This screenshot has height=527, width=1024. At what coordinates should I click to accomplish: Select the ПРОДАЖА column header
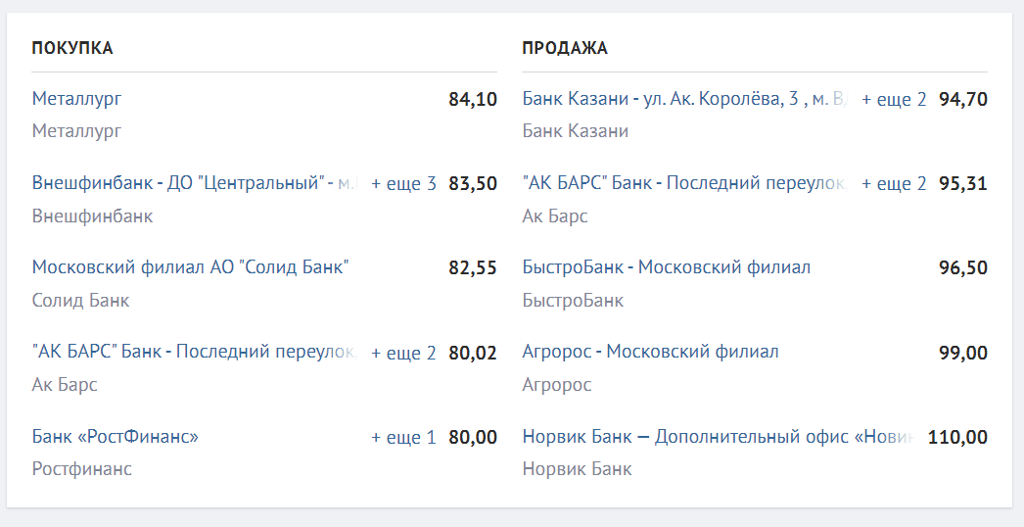coord(565,48)
